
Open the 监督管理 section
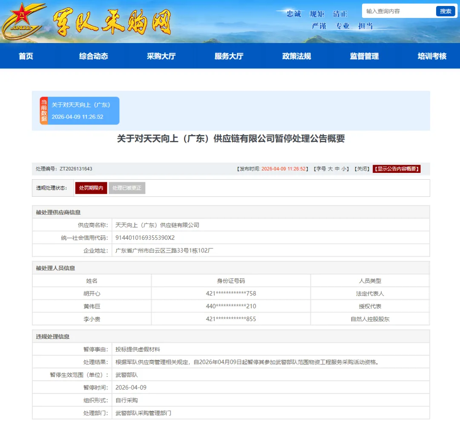click(363, 56)
